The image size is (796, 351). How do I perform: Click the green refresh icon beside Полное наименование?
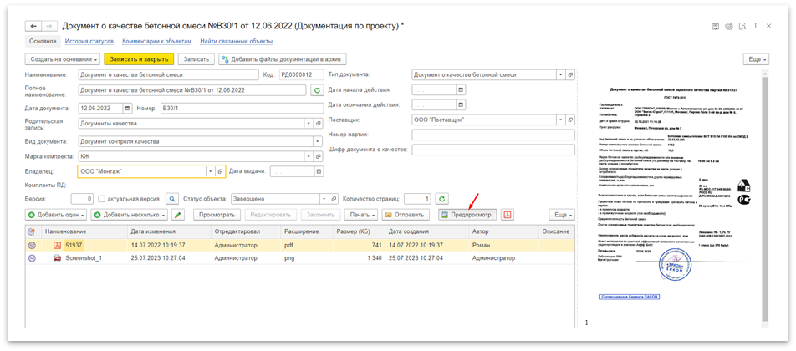point(317,90)
